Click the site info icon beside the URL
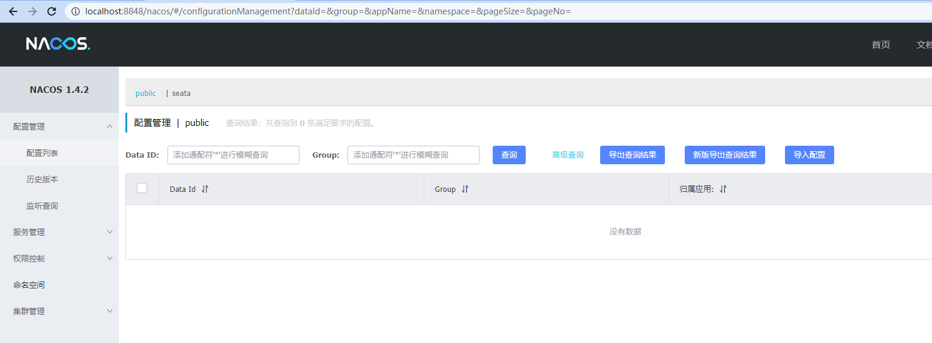The height and width of the screenshot is (343, 932). [76, 11]
